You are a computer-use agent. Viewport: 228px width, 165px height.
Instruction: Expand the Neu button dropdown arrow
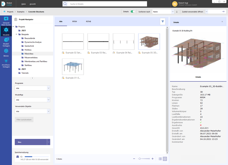click(x=49, y=142)
